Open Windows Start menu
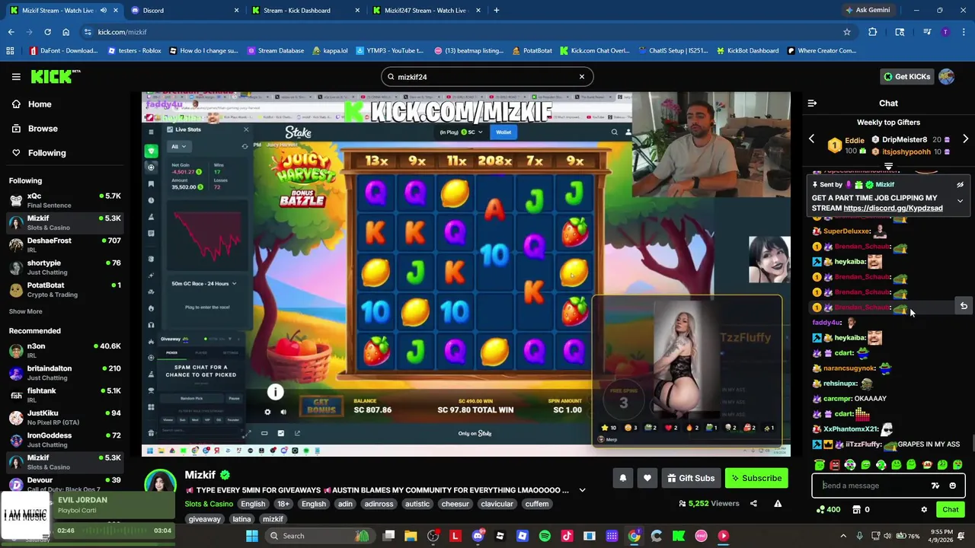 (x=251, y=536)
